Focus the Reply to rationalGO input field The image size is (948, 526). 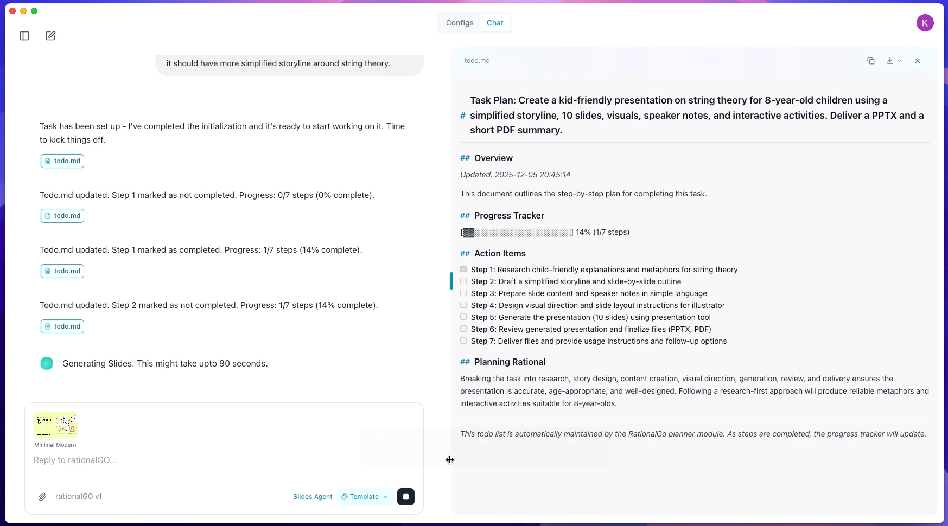pyautogui.click(x=224, y=460)
